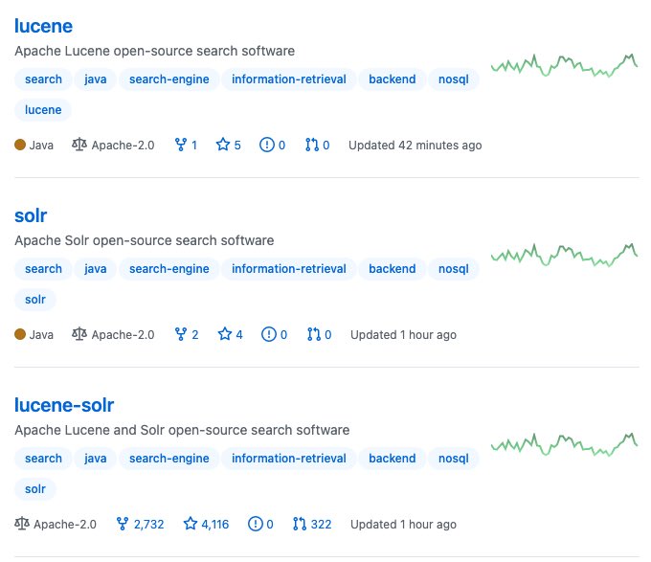
Task: Select 'search-engine' topic tag under lucene
Action: (169, 79)
